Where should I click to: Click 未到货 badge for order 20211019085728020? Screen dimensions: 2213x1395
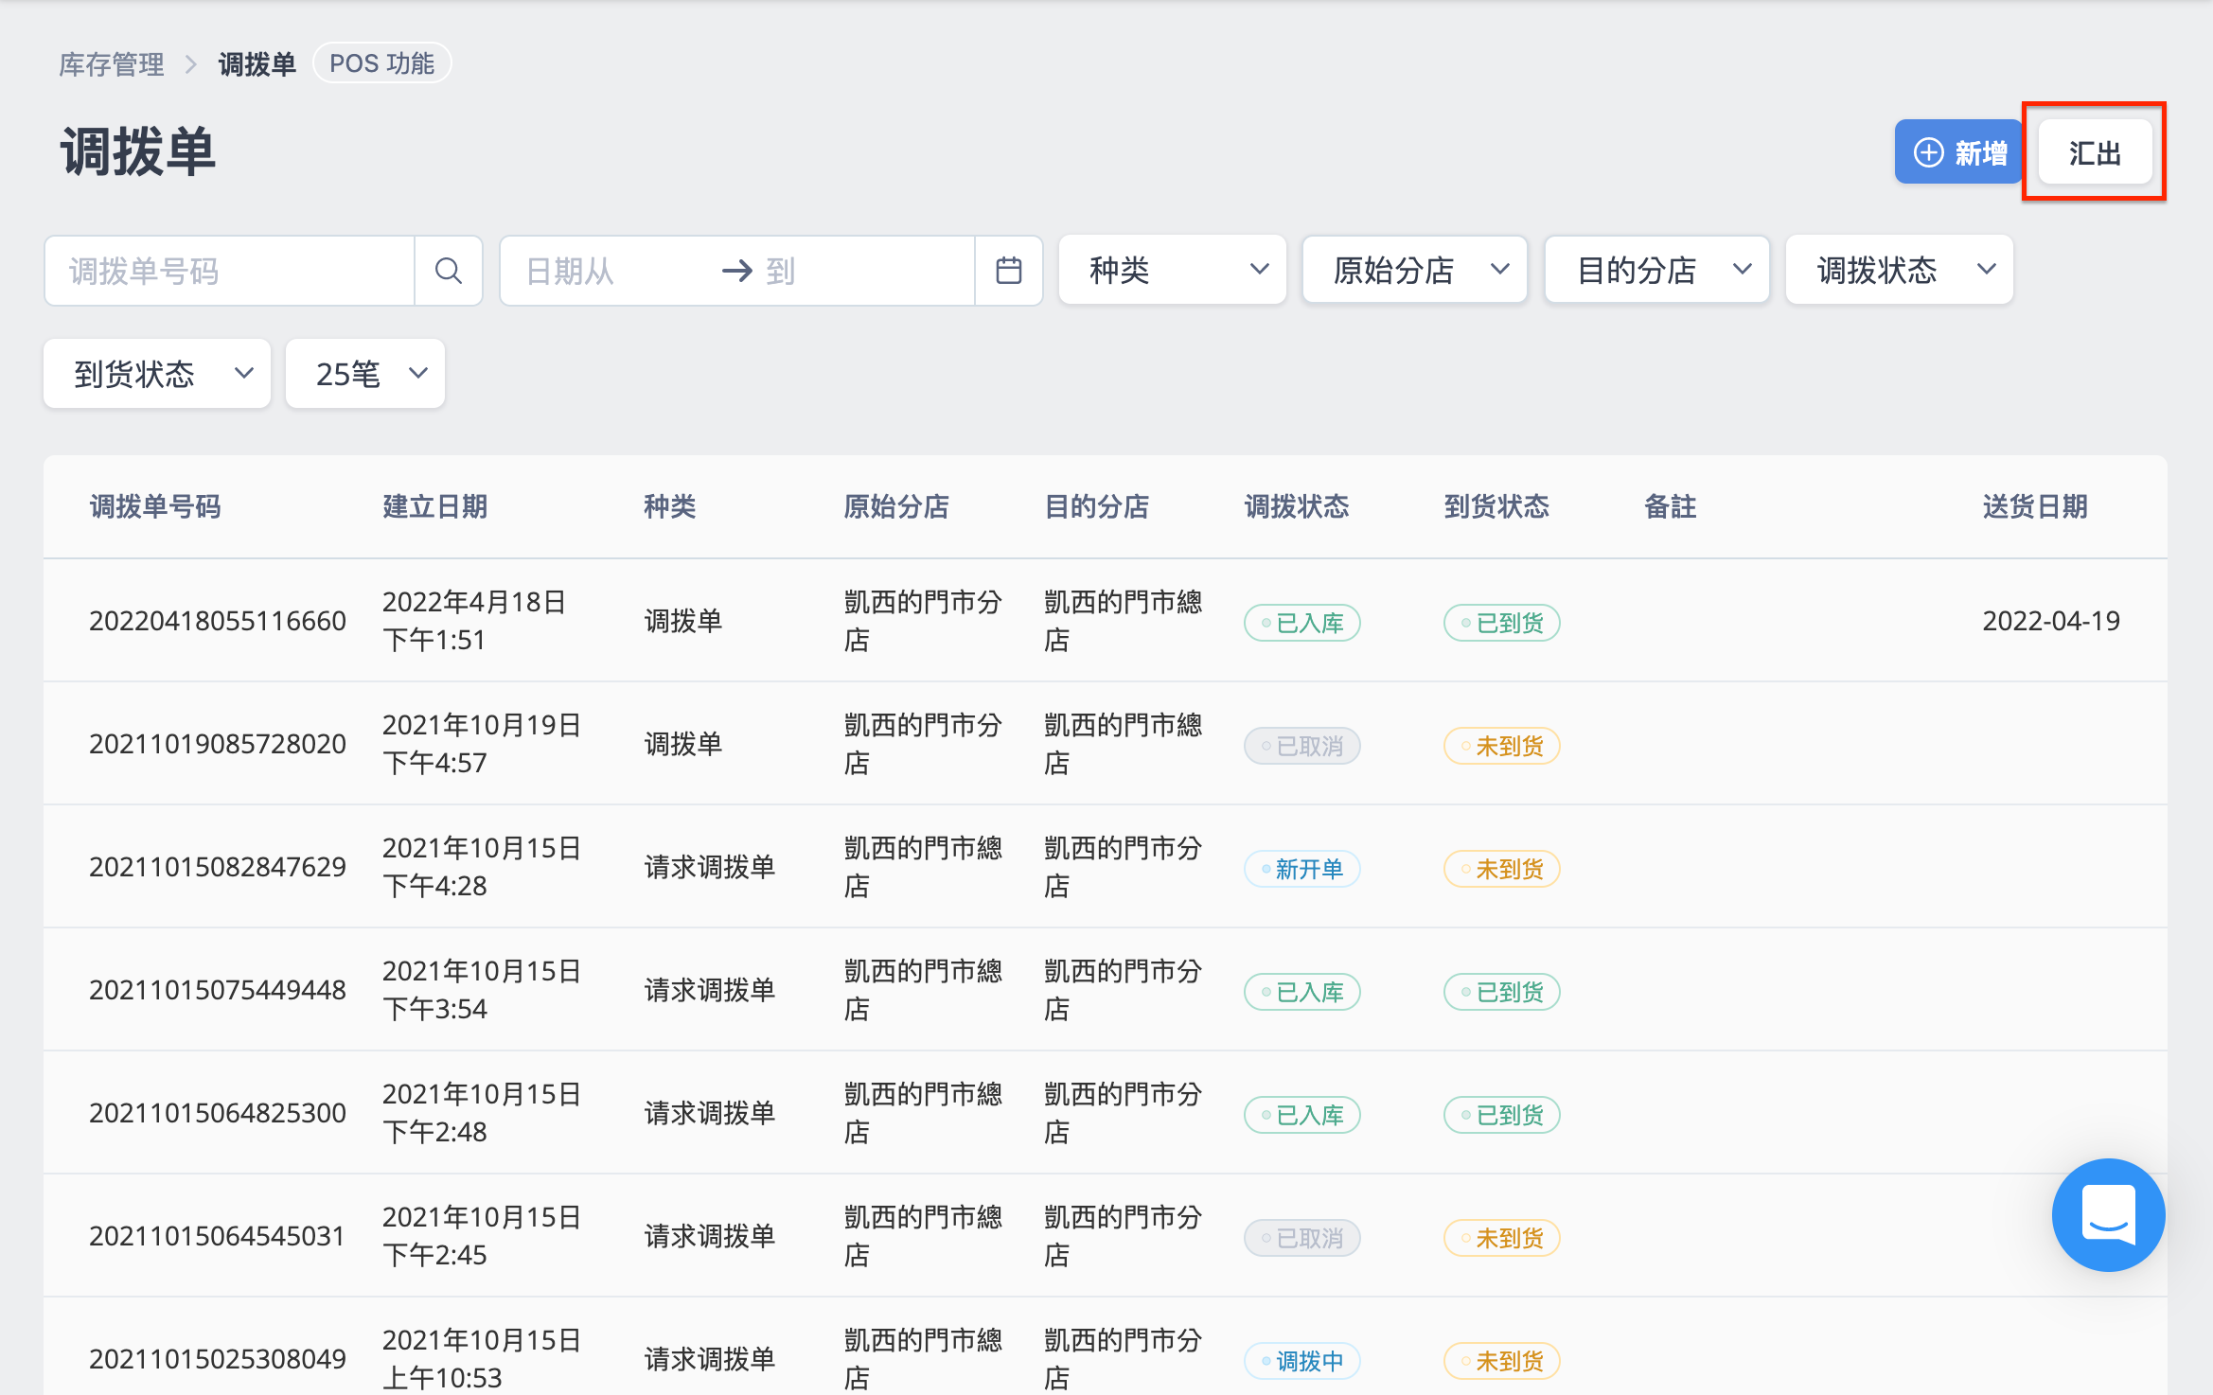click(x=1502, y=746)
